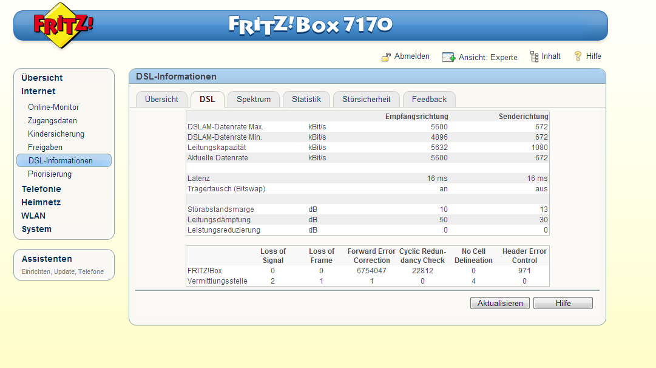Click 'Leistungsreduzierung' row label
This screenshot has height=368, width=656.
pos(224,230)
